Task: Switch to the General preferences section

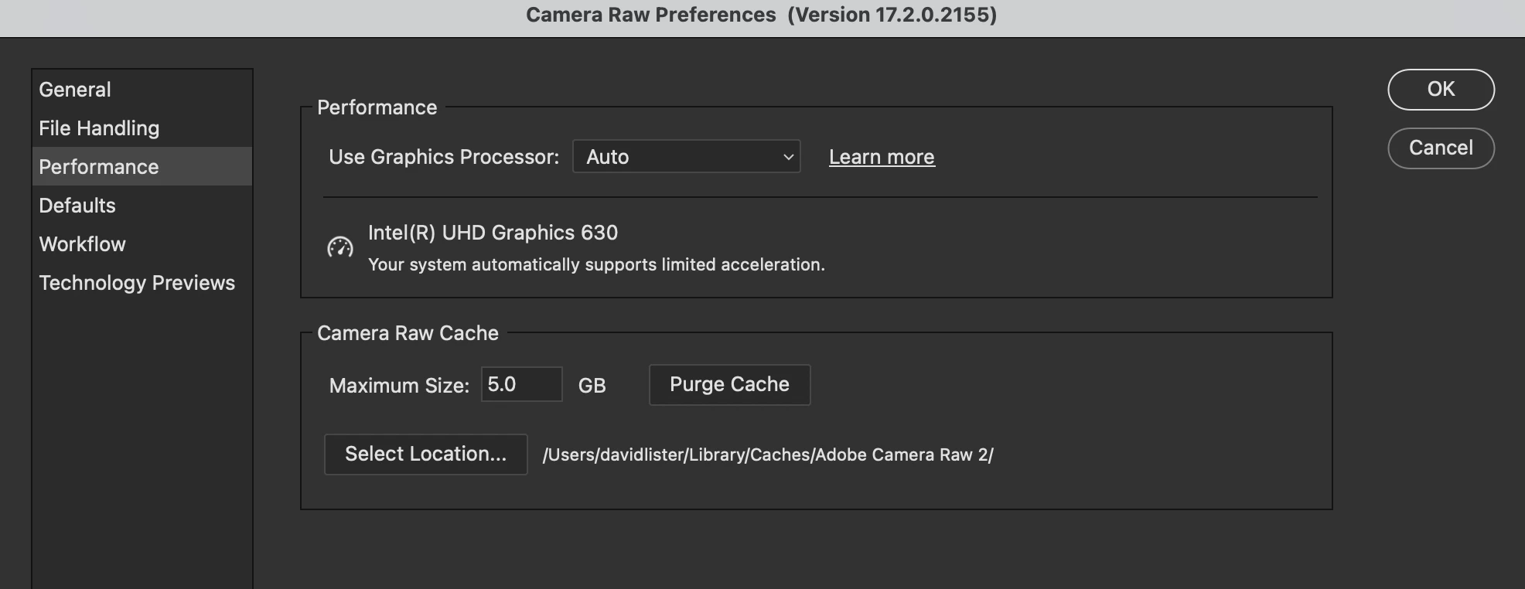Action: pyautogui.click(x=75, y=90)
